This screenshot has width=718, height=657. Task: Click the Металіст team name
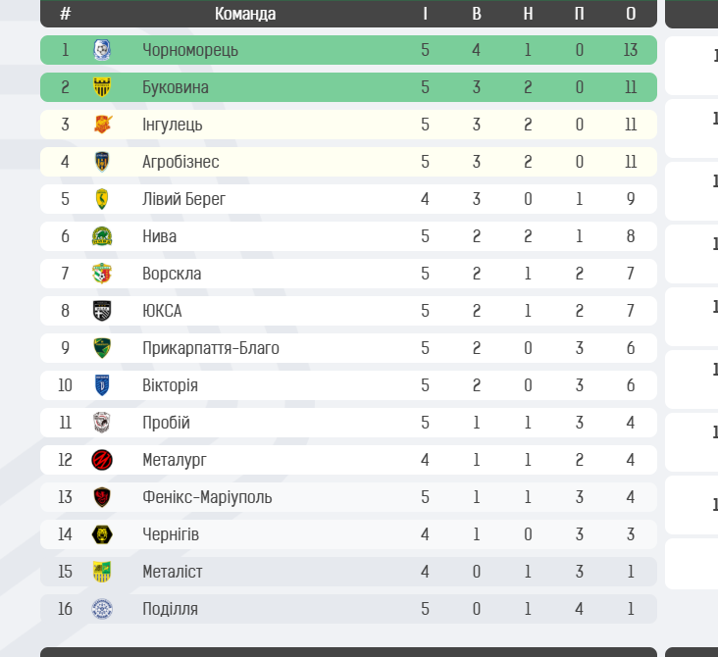[x=173, y=572]
